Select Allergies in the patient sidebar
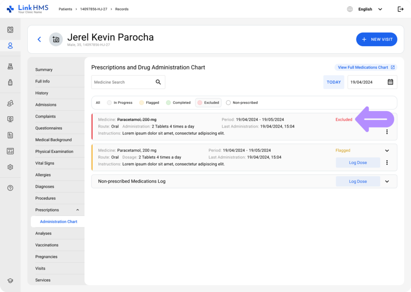The width and height of the screenshot is (411, 292). [43, 175]
